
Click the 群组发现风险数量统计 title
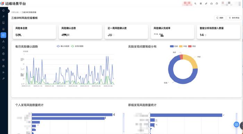[x=142, y=105]
